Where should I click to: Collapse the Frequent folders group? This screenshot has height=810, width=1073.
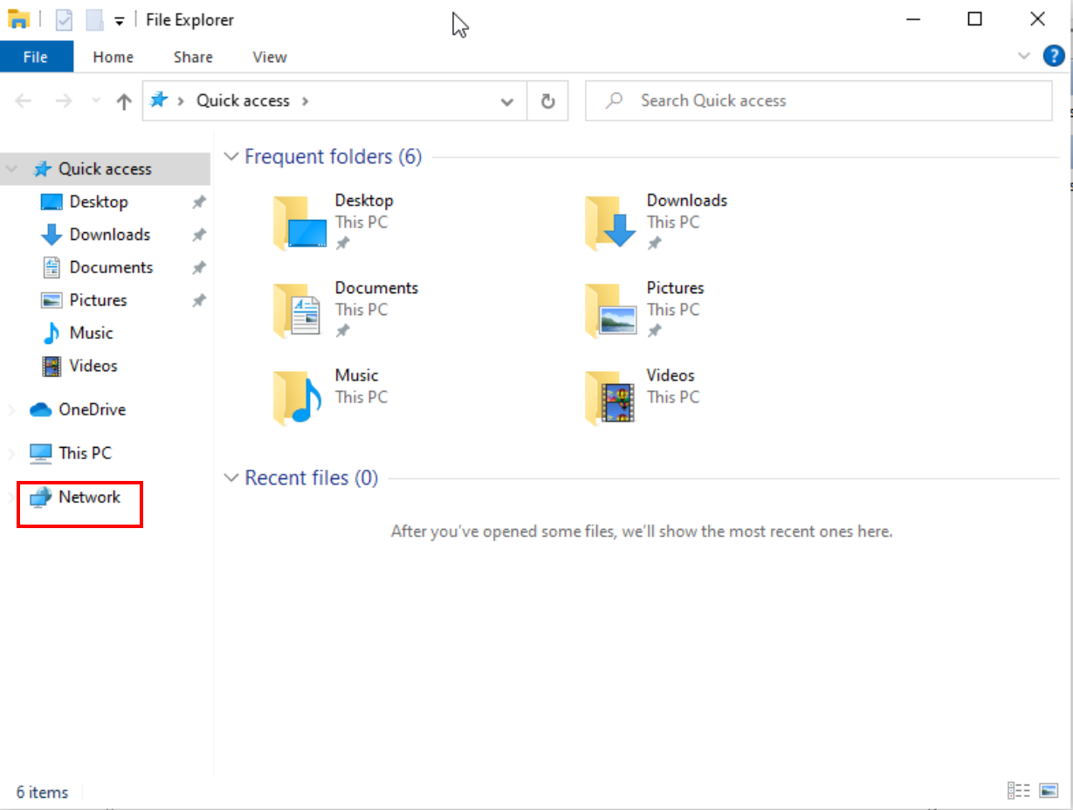231,157
